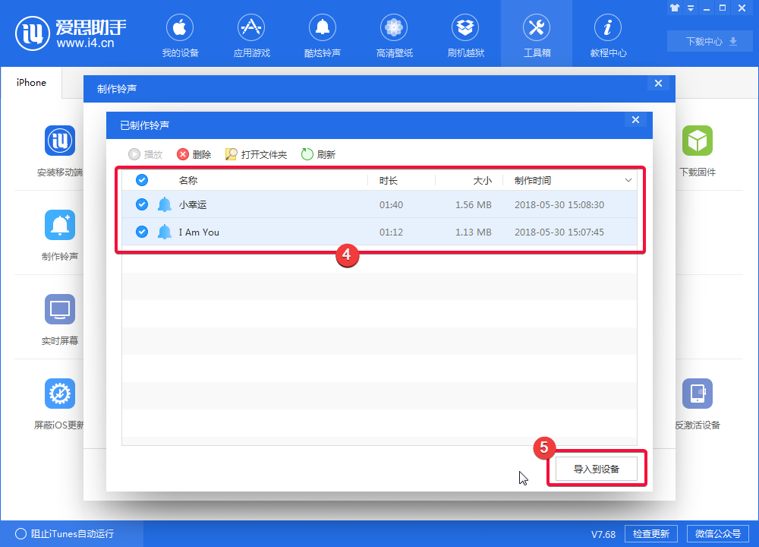759x547 pixels.
Task: Switch to the iPhone tab
Action: (30, 83)
